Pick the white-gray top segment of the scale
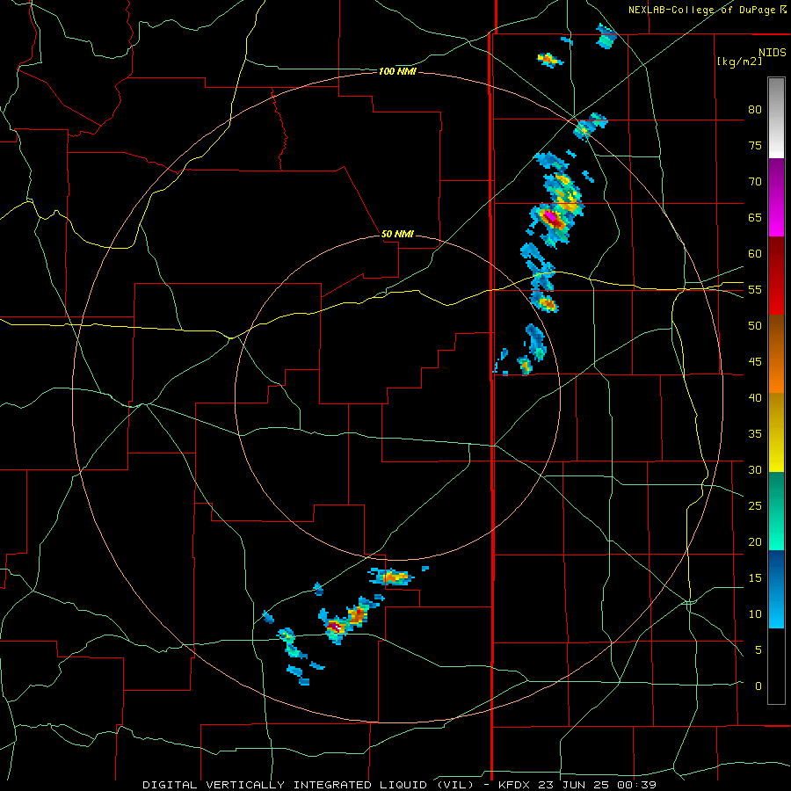 [776, 118]
